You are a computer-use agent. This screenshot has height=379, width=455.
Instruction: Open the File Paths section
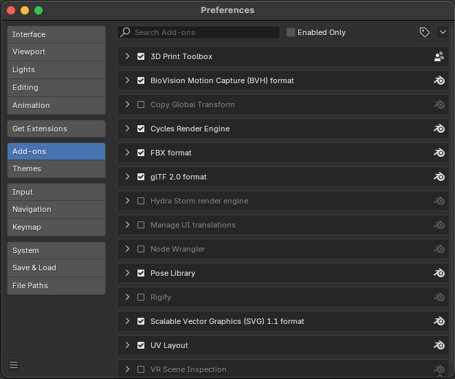click(x=56, y=285)
